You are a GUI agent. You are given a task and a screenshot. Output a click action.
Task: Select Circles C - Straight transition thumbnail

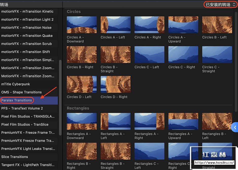point(217,54)
